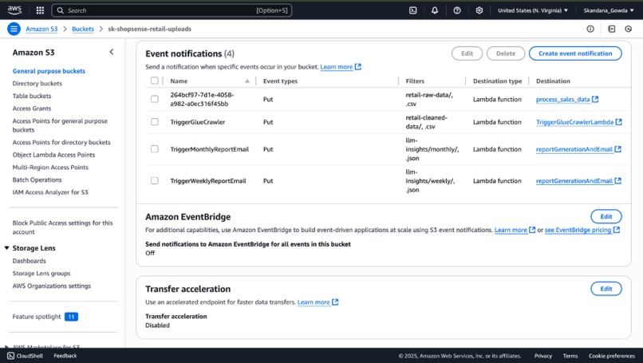Screen dimensions: 643x363
Task: Go to Buckets breadcrumb
Action: coord(83,30)
